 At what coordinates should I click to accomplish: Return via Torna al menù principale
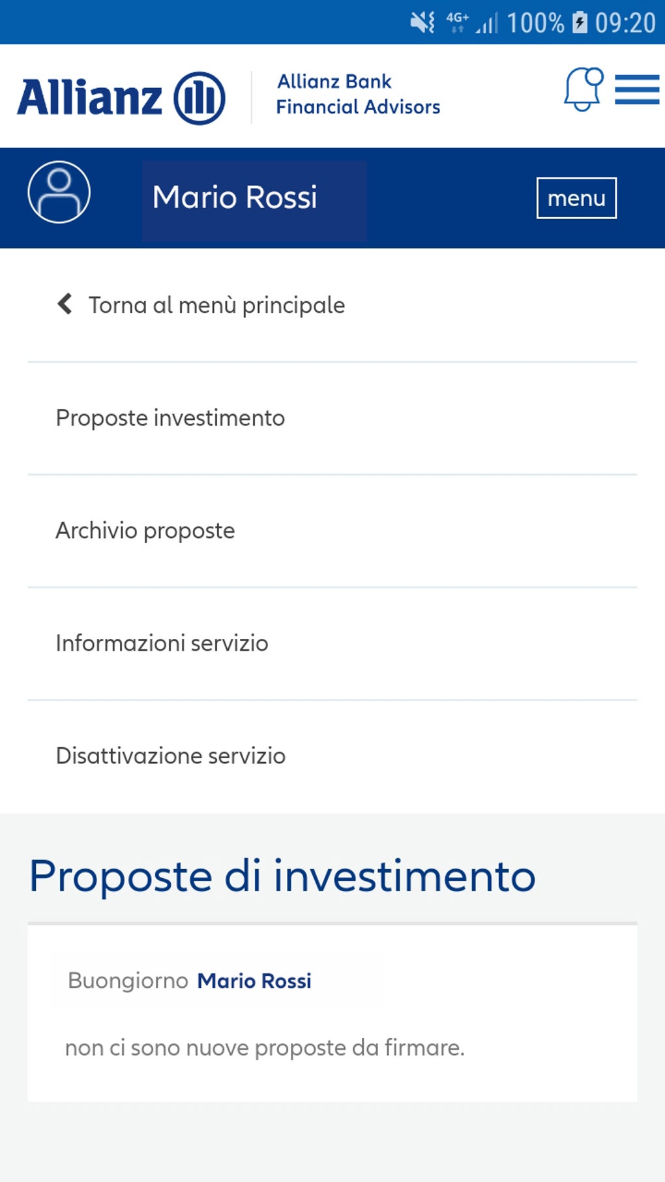coord(216,305)
